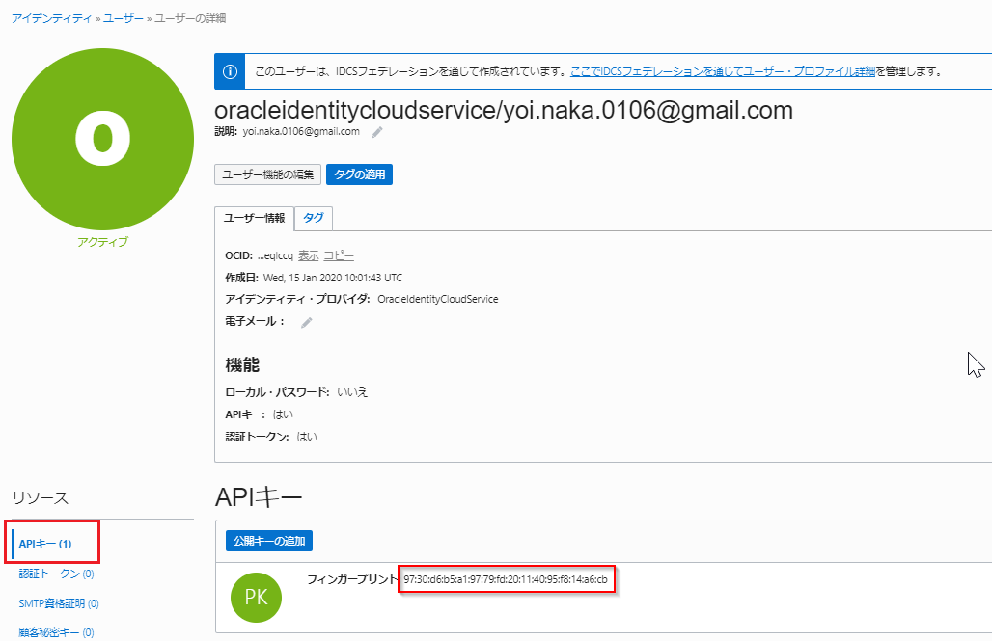The width and height of the screenshot is (992, 641).
Task: Go to アイデンティティ breadcrumb link
Action: tap(50, 18)
